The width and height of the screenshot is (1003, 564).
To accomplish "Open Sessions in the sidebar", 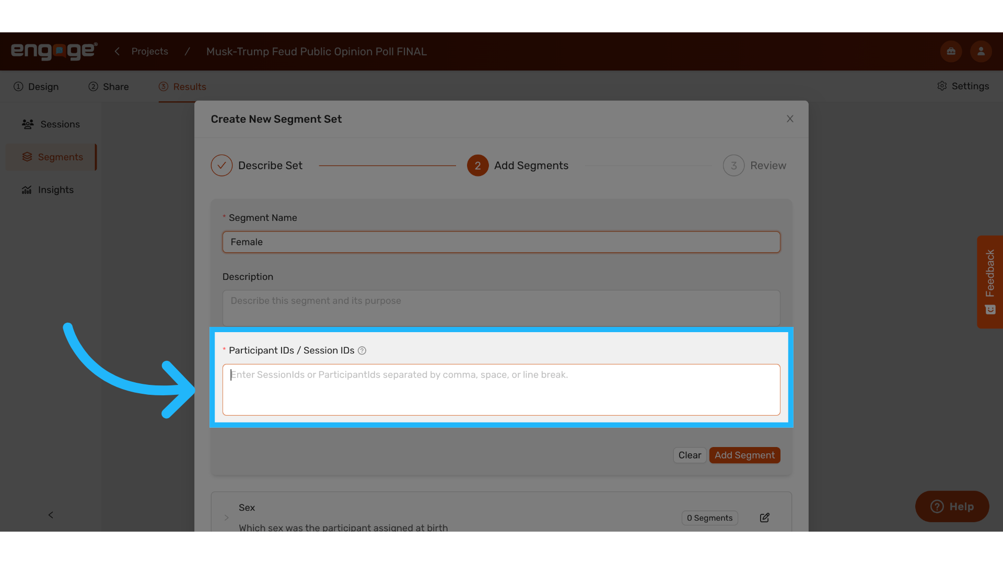I will pyautogui.click(x=51, y=124).
